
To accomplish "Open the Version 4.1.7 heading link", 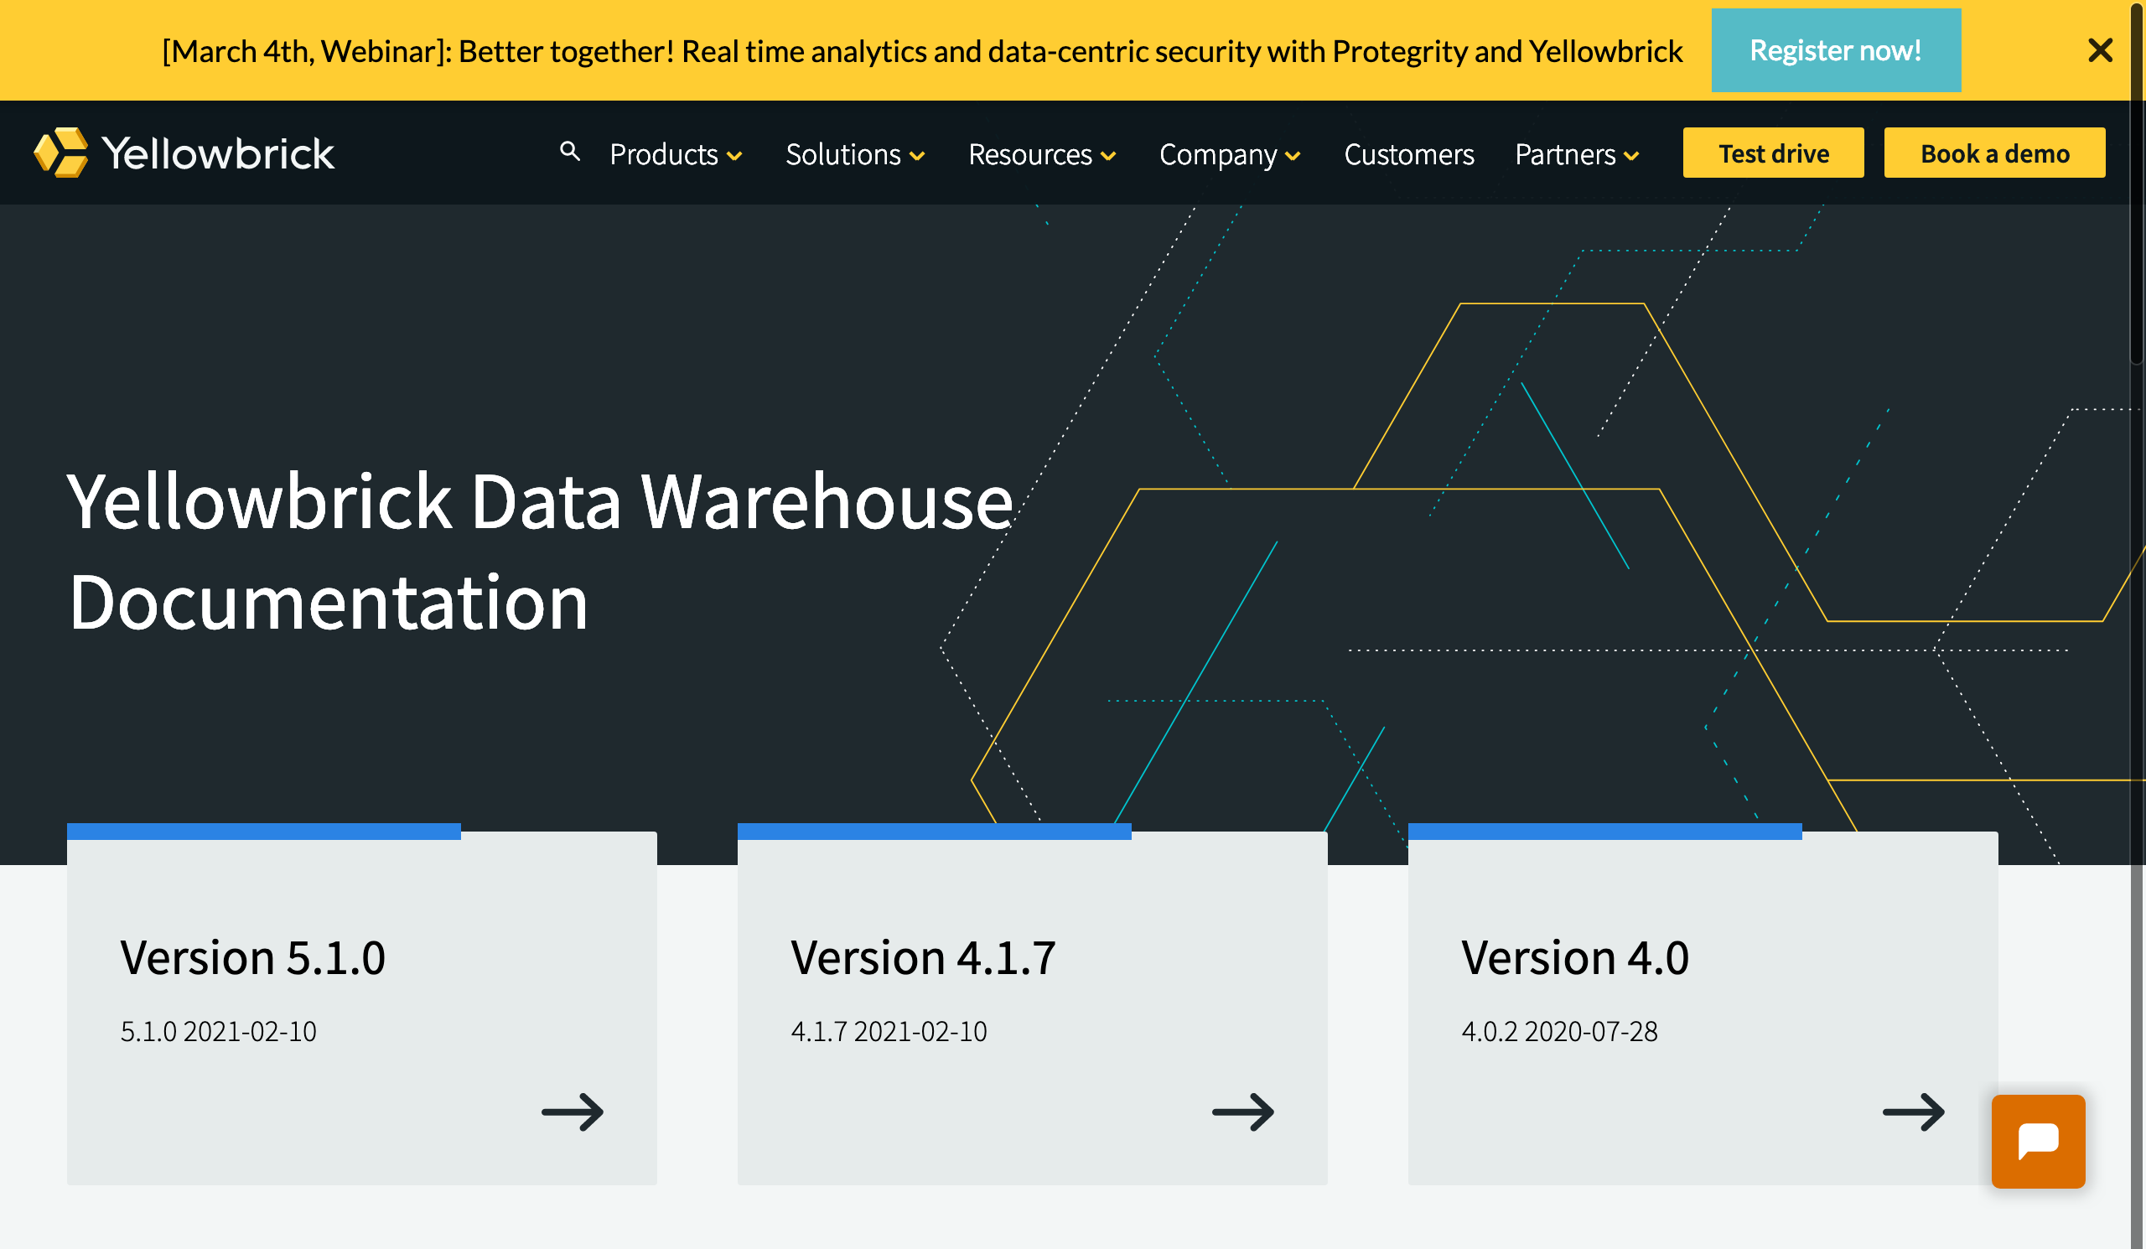I will (x=923, y=957).
